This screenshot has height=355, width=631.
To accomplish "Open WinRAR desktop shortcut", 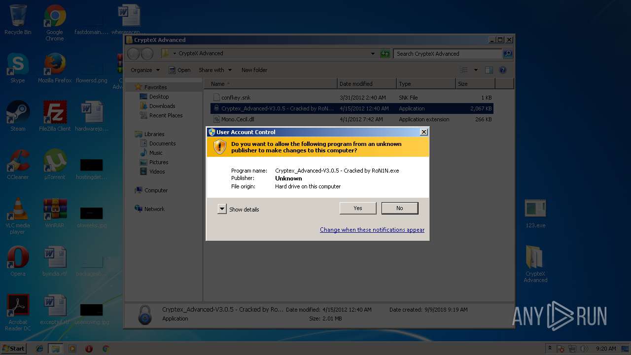I will pyautogui.click(x=55, y=213).
